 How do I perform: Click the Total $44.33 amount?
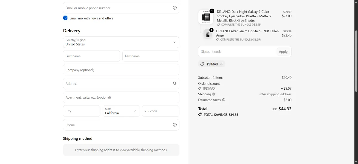[x=285, y=109]
